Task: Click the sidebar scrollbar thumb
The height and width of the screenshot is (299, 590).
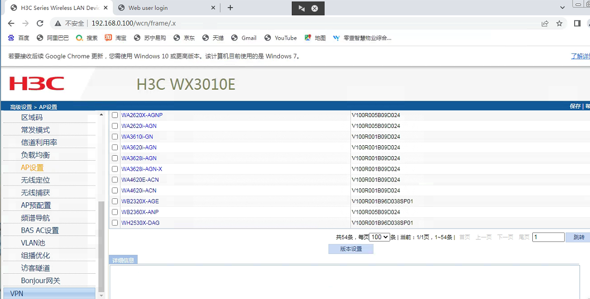Action: coord(101,246)
